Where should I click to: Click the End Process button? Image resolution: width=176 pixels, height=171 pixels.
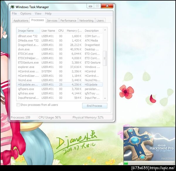(x=95, y=106)
